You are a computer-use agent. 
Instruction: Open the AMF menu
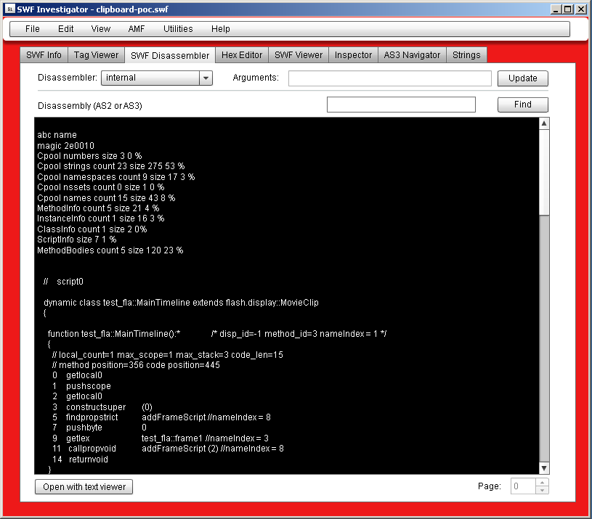pos(137,29)
